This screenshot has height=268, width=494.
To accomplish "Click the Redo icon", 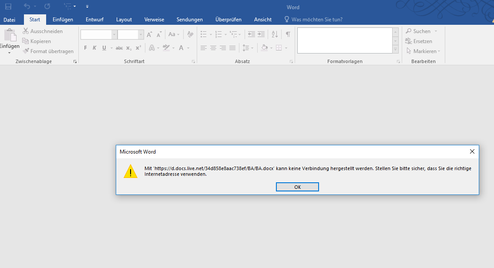I will coord(47,6).
